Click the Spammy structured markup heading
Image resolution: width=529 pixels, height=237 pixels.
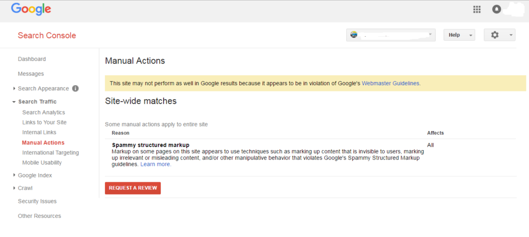[x=150, y=145]
